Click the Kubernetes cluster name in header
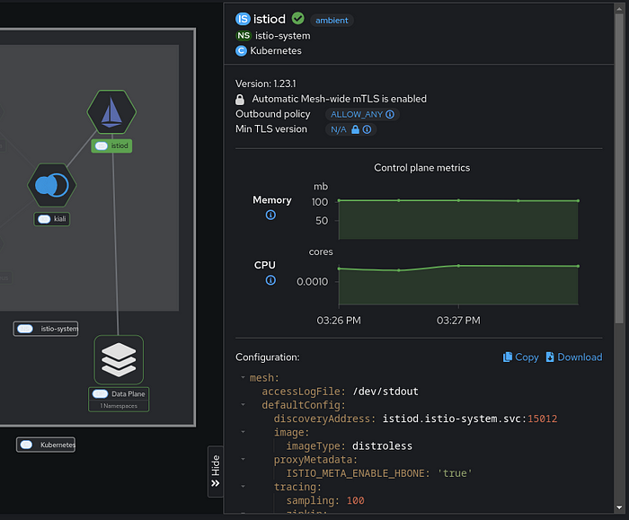629x520 pixels. (x=276, y=51)
